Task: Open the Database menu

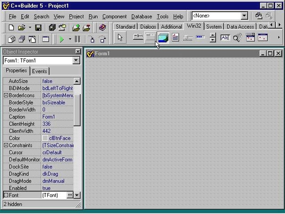Action: [142, 17]
